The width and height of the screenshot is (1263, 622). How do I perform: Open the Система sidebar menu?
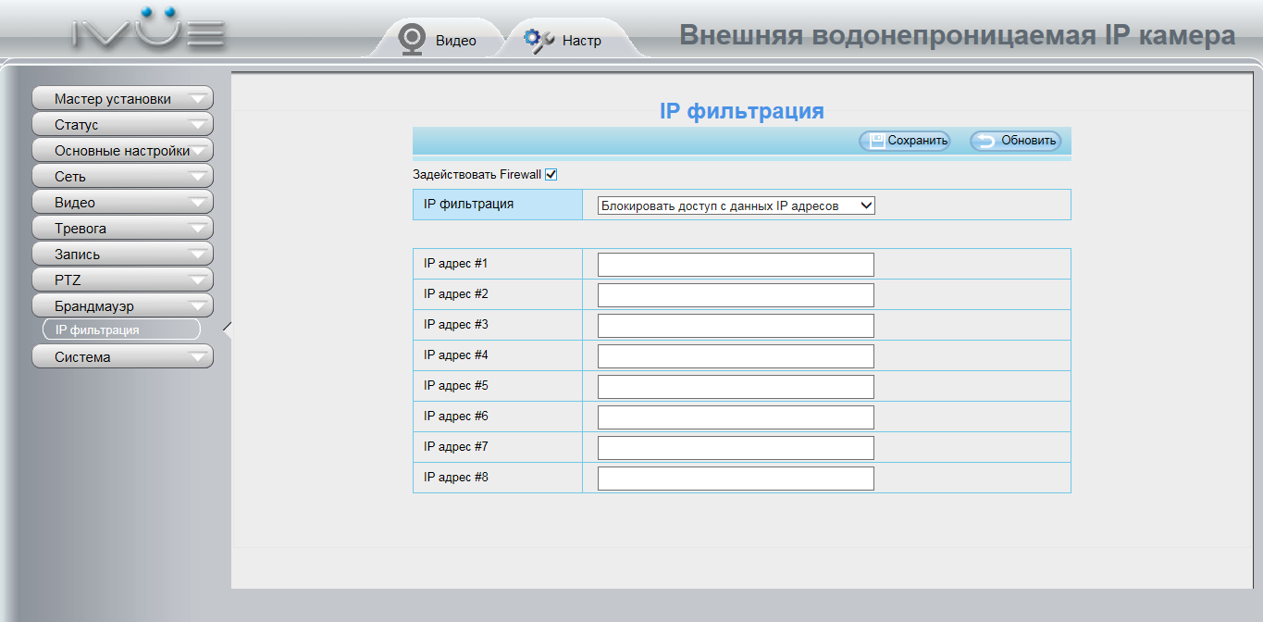(x=122, y=356)
